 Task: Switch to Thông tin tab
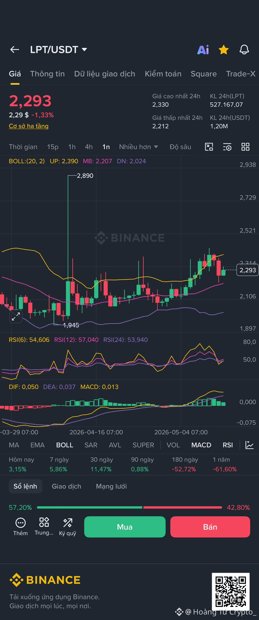pyautogui.click(x=47, y=74)
